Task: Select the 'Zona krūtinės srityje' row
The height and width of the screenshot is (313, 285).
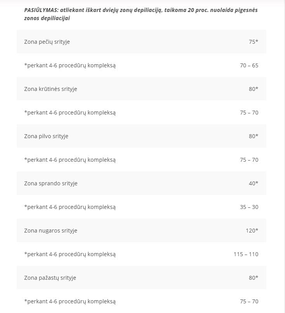Action: [142, 89]
